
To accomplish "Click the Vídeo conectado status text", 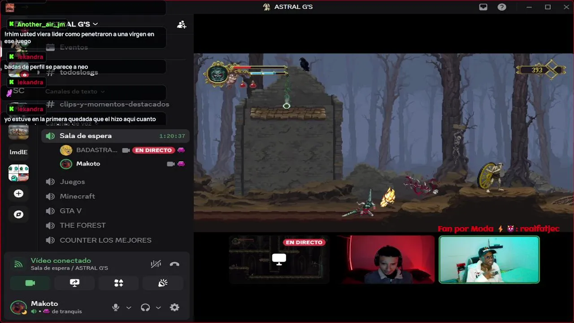I will [61, 261].
